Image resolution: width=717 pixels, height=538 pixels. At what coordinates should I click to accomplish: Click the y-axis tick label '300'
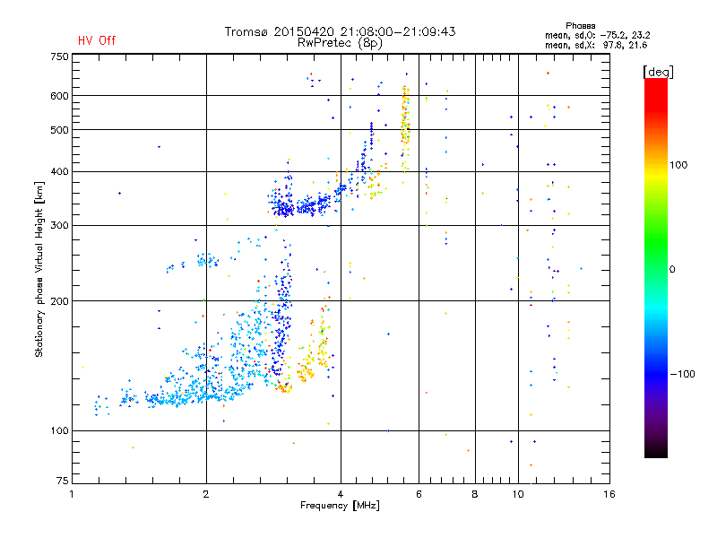click(x=59, y=225)
